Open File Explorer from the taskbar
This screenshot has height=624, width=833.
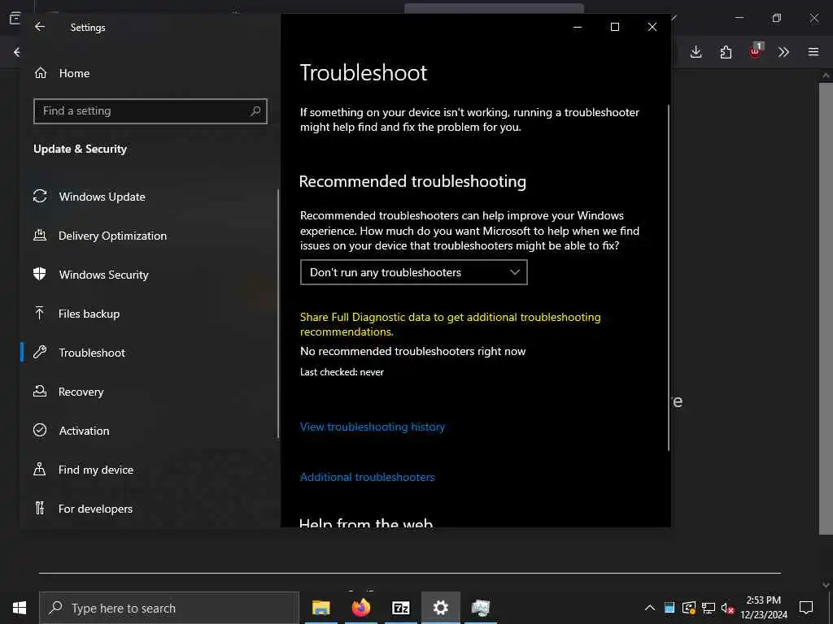click(321, 608)
